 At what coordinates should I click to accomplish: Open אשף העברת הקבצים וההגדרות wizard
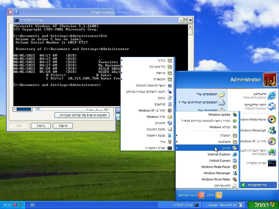[x=258, y=152]
